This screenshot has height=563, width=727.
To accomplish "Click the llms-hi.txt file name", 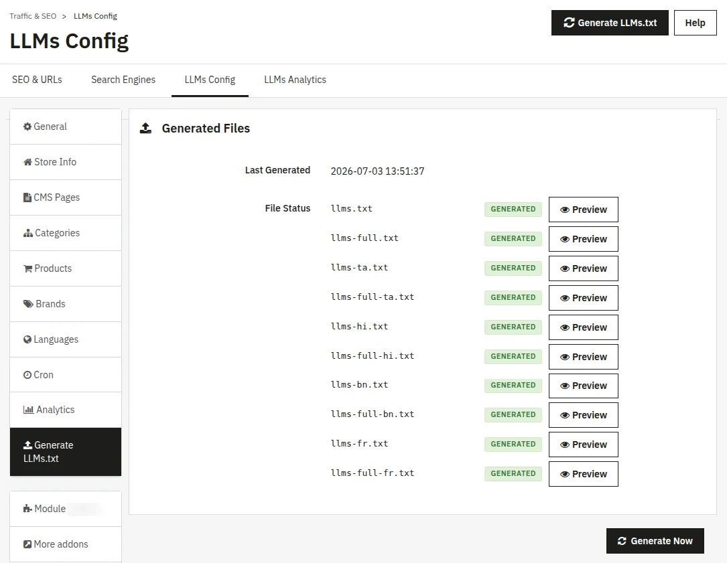I will [359, 326].
